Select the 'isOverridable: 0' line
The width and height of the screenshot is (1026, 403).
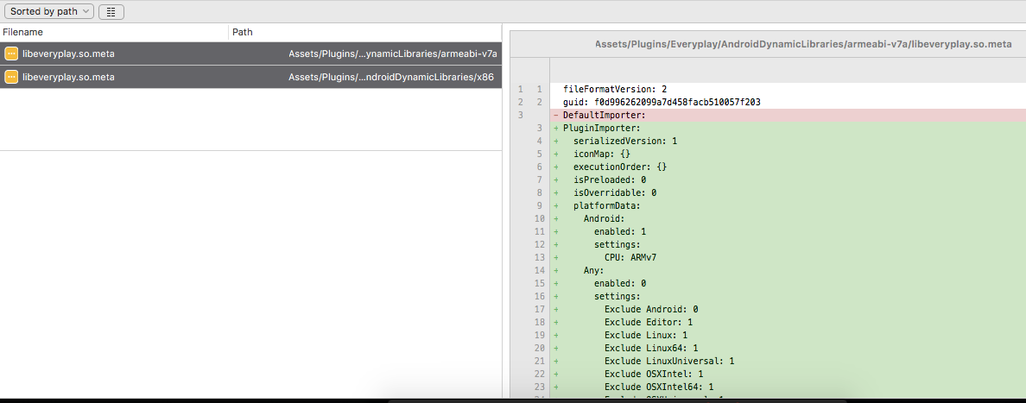click(x=788, y=193)
